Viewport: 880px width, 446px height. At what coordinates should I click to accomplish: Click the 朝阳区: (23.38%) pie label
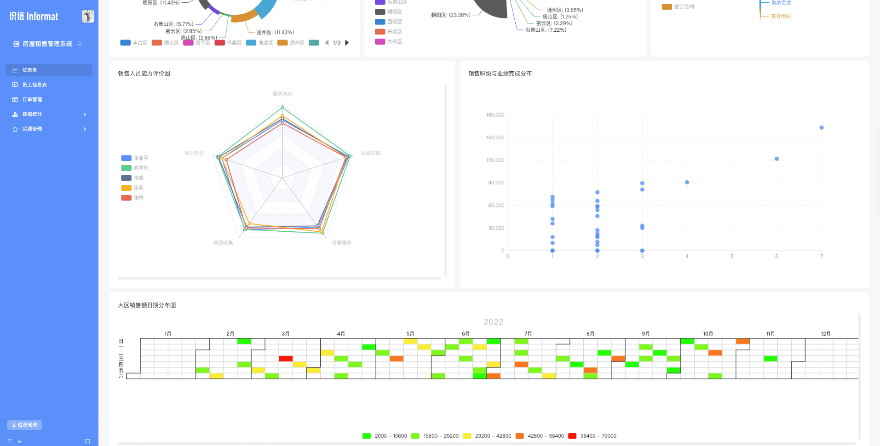tap(451, 15)
